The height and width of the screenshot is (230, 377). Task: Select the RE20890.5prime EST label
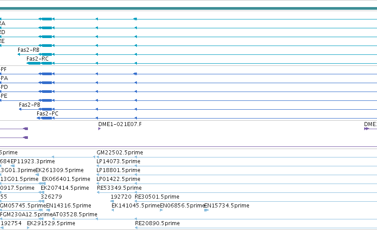(157, 223)
